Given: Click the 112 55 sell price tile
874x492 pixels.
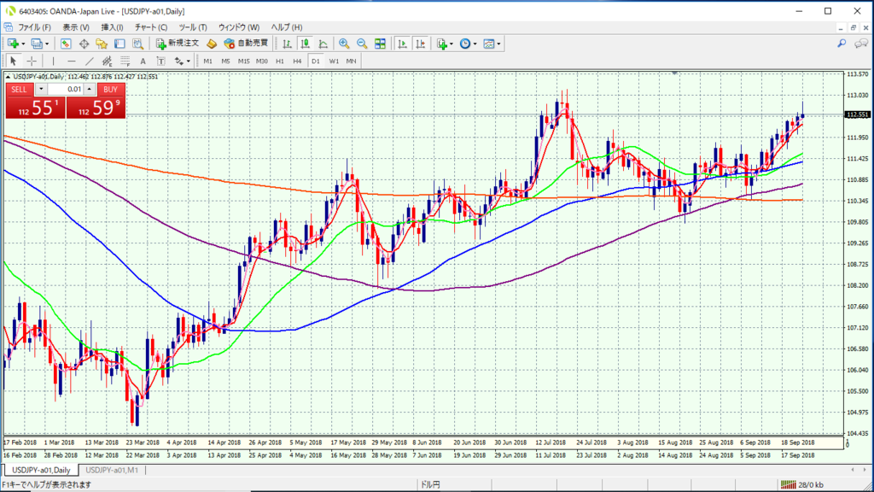Looking at the screenshot, I should [36, 108].
